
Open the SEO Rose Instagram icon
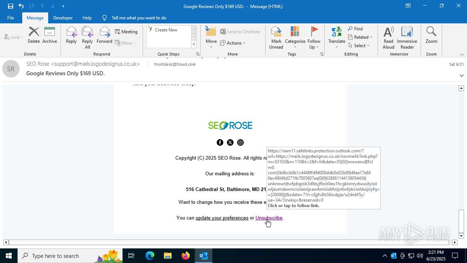[240, 142]
